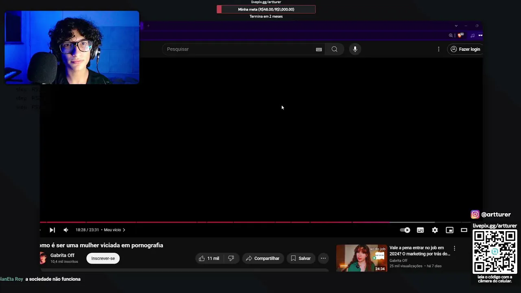Open 'Vale a pena entrar no job em 2024?' title

pyautogui.click(x=420, y=251)
